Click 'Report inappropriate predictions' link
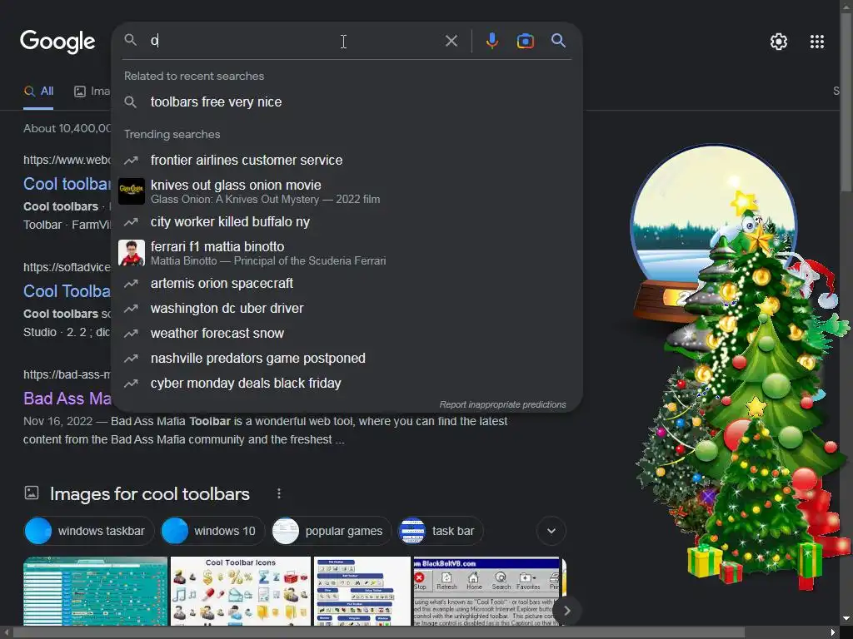The height and width of the screenshot is (639, 853). pyautogui.click(x=502, y=405)
